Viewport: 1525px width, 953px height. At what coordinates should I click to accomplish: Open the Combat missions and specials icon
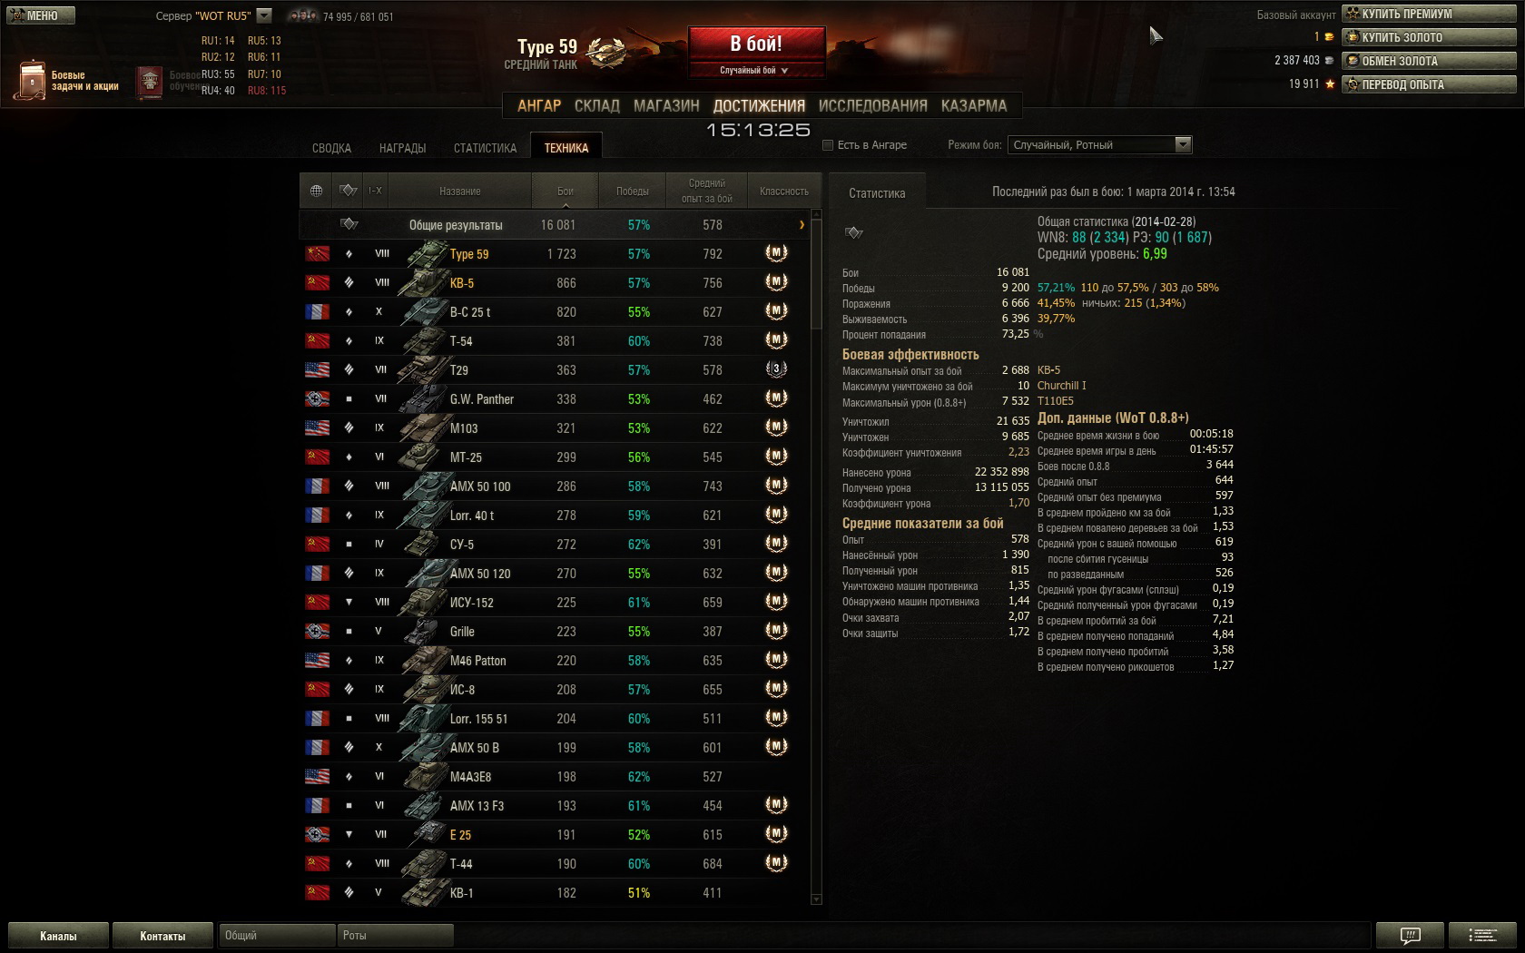pos(31,81)
